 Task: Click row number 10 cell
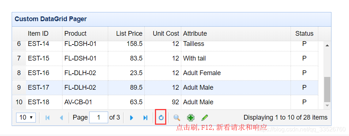tap(19, 102)
